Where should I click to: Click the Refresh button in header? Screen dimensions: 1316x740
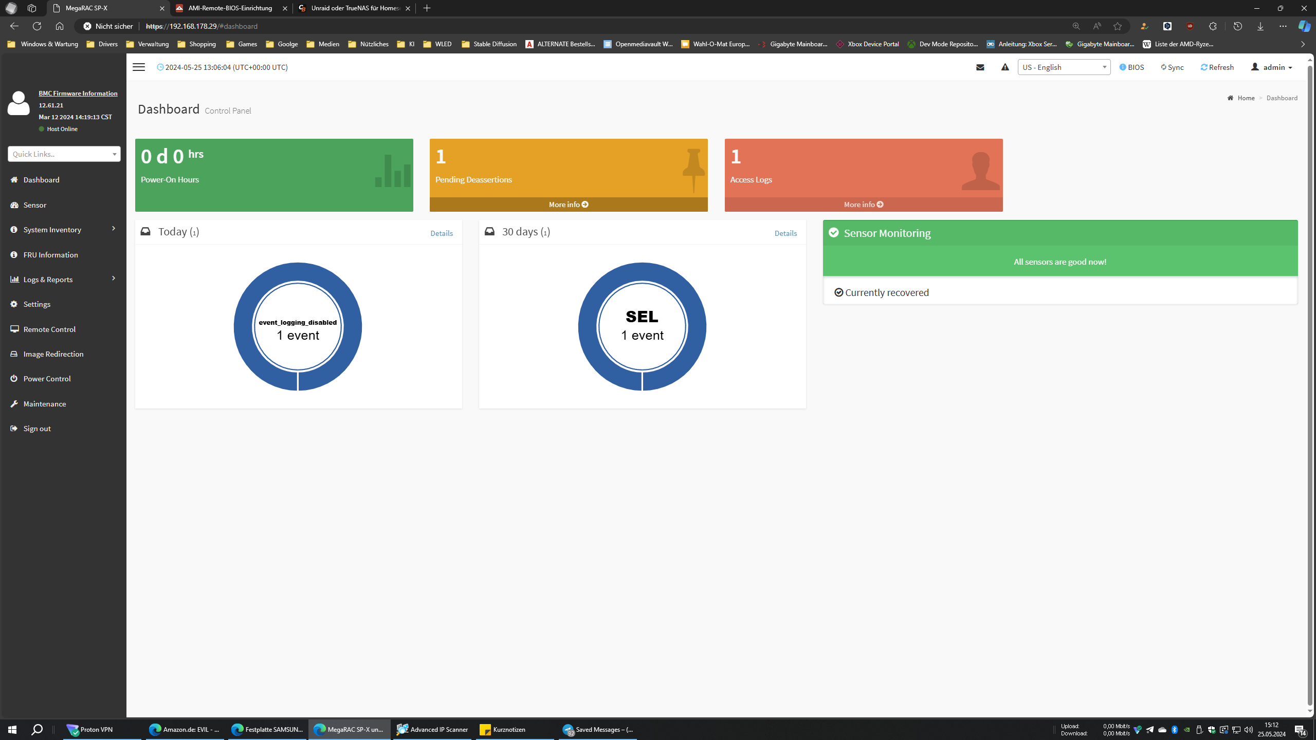tap(1217, 67)
